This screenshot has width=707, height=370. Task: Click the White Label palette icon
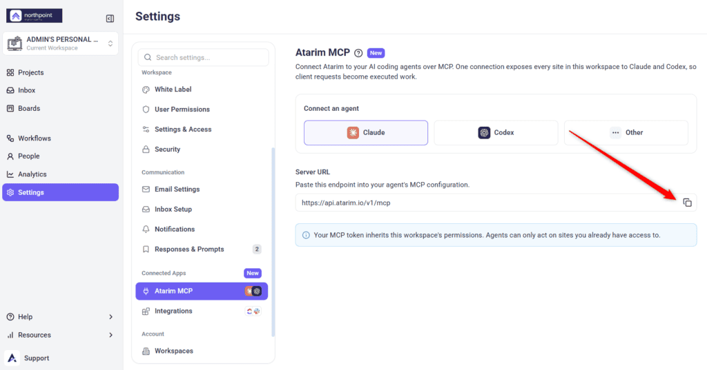click(x=146, y=90)
